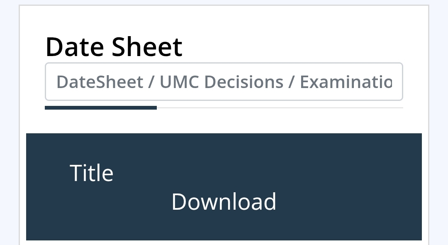Click the "Title" column header
The image size is (448, 245).
coord(91,173)
